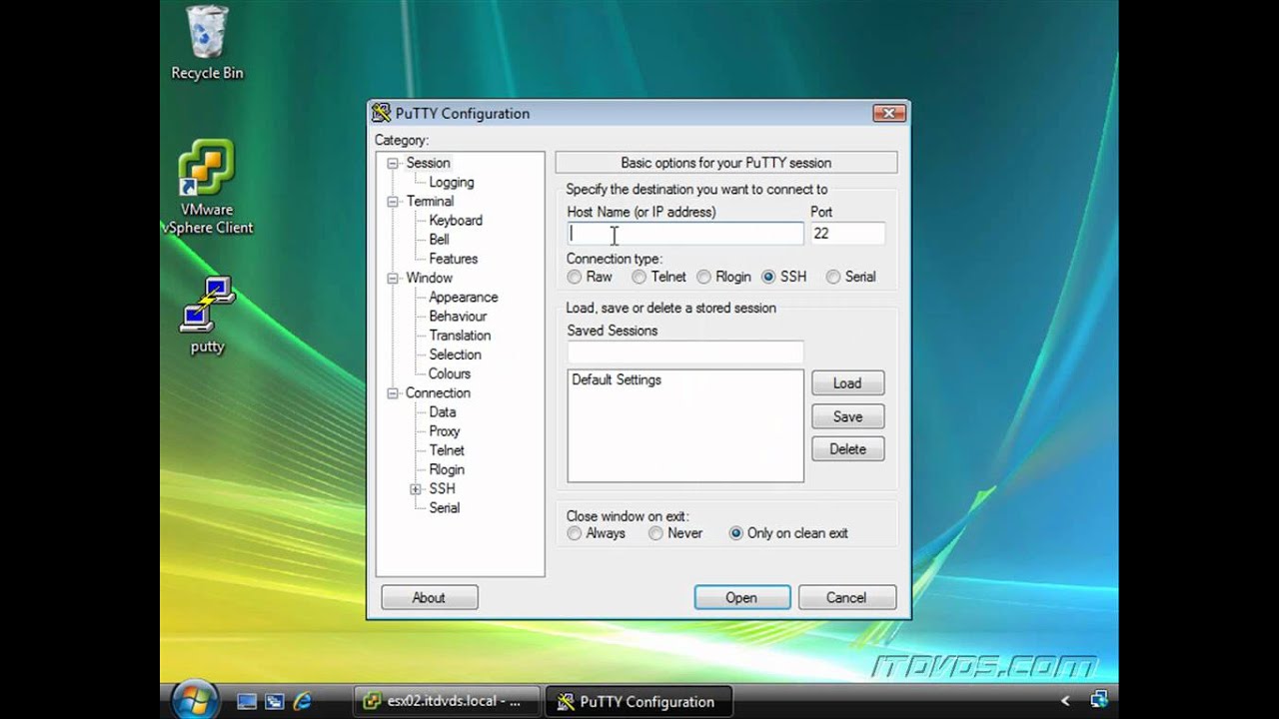This screenshot has height=719, width=1279.
Task: Click the Save session button
Action: [x=847, y=416]
